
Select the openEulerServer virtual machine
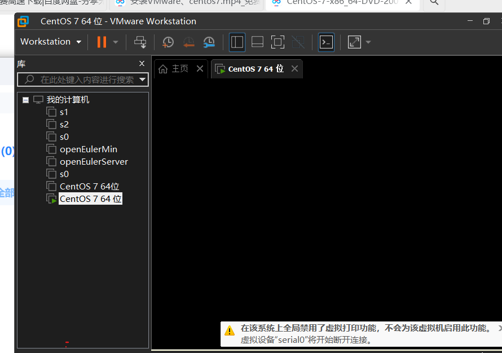[94, 162]
